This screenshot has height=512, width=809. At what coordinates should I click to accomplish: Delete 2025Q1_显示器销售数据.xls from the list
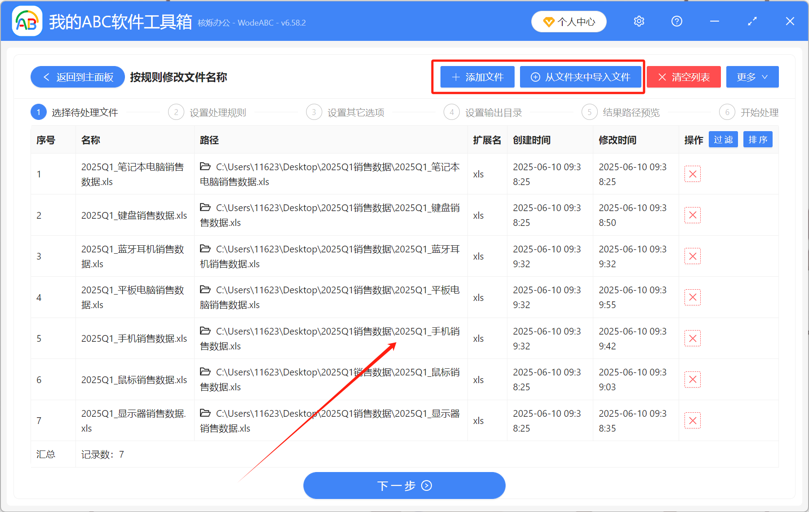[692, 420]
